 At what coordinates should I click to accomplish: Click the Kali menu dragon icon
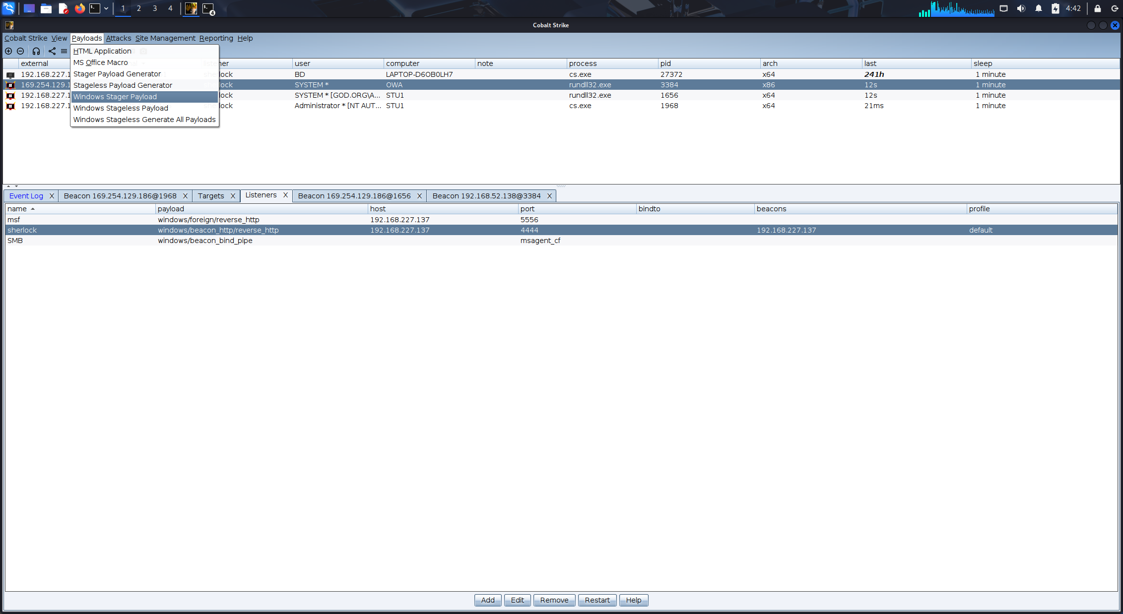pos(9,8)
